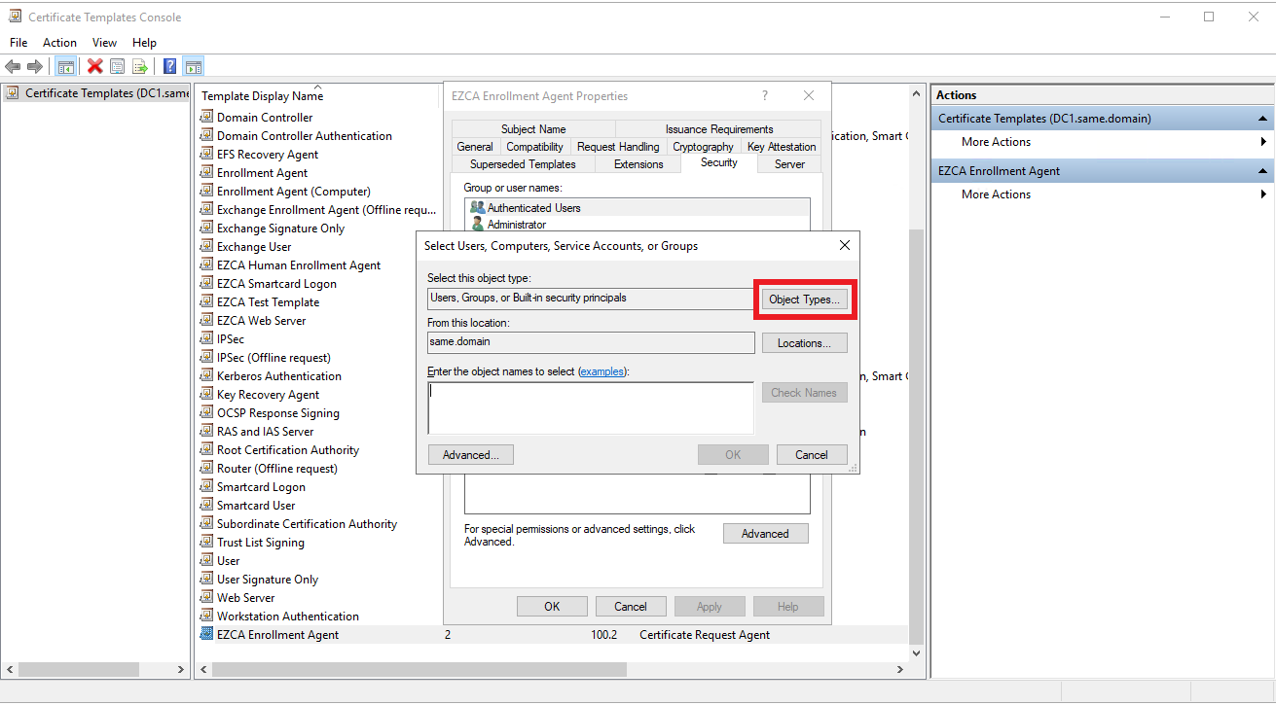The width and height of the screenshot is (1276, 705).
Task: Click the bottom EZCA Enrollment Agent row icon
Action: coord(206,634)
